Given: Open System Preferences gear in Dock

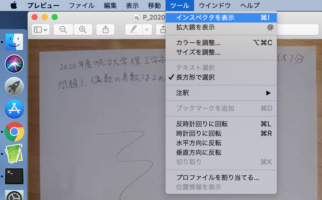Looking at the screenshot, I should (14, 195).
